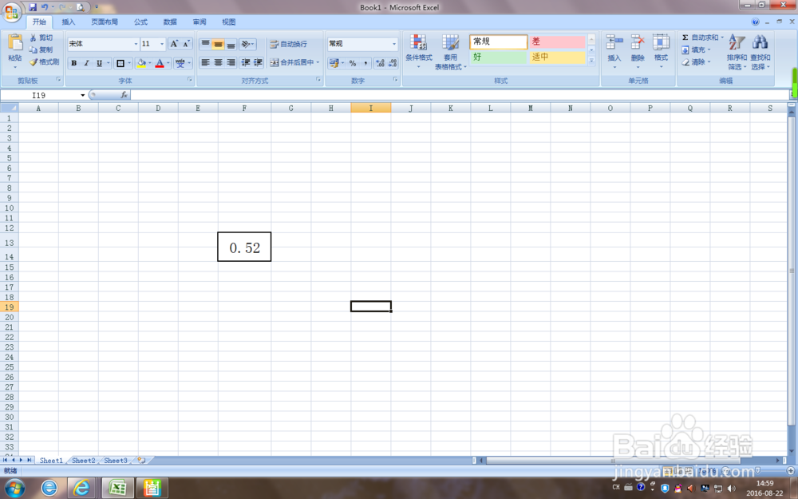This screenshot has width=798, height=499.
Task: Increase indent in alignment group
Action: [x=259, y=62]
